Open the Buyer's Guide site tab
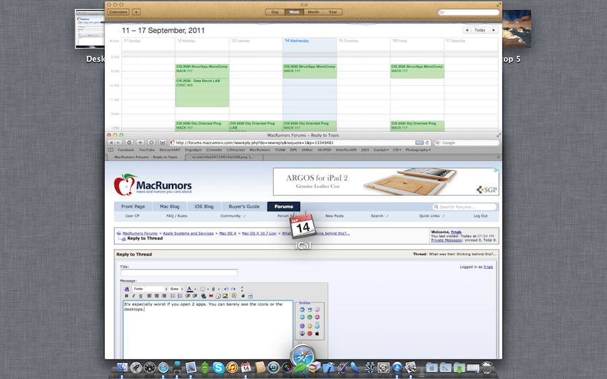This screenshot has height=379, width=607. [244, 207]
